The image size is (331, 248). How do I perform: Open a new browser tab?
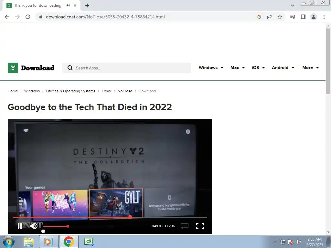tap(87, 6)
